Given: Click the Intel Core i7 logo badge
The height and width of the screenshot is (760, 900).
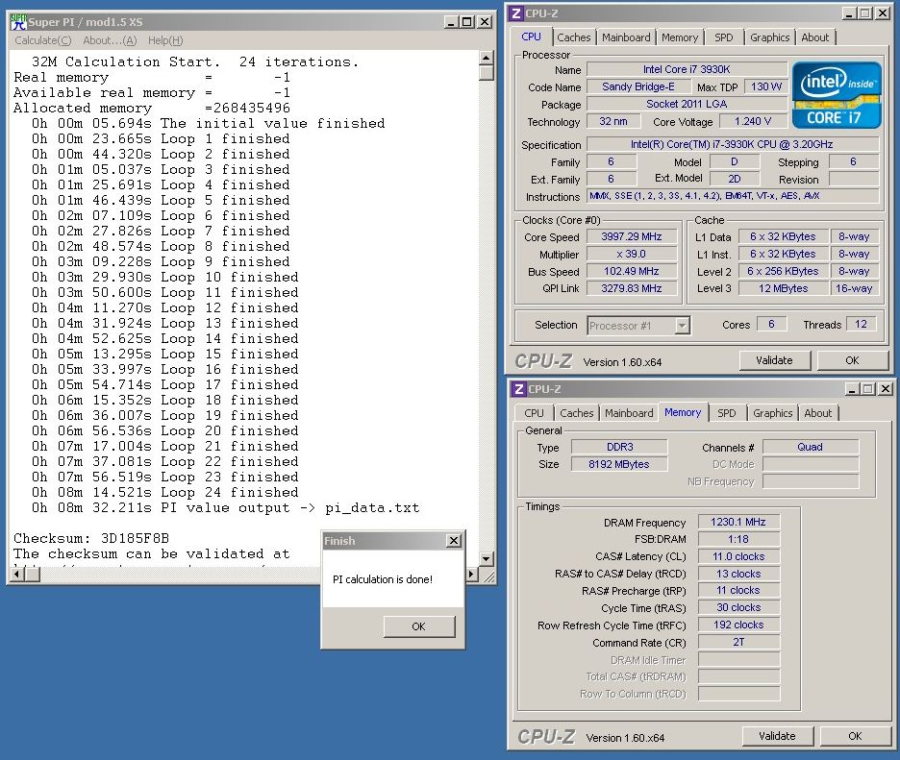Looking at the screenshot, I should click(x=836, y=95).
